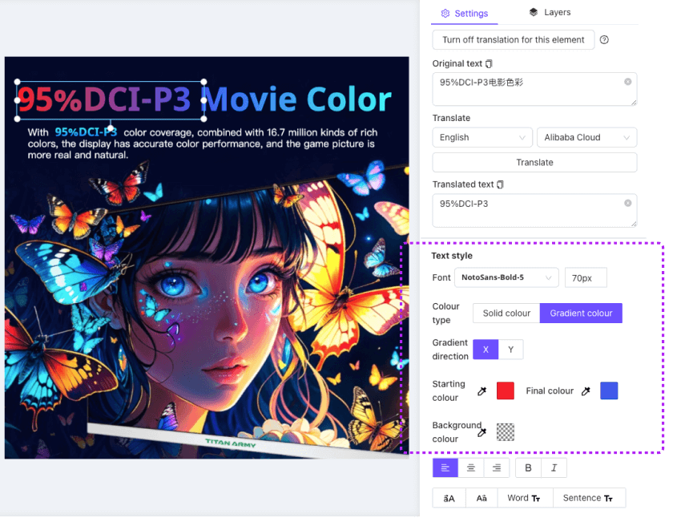The image size is (689, 518).
Task: Pick starting colour with eyedropper
Action: (482, 391)
